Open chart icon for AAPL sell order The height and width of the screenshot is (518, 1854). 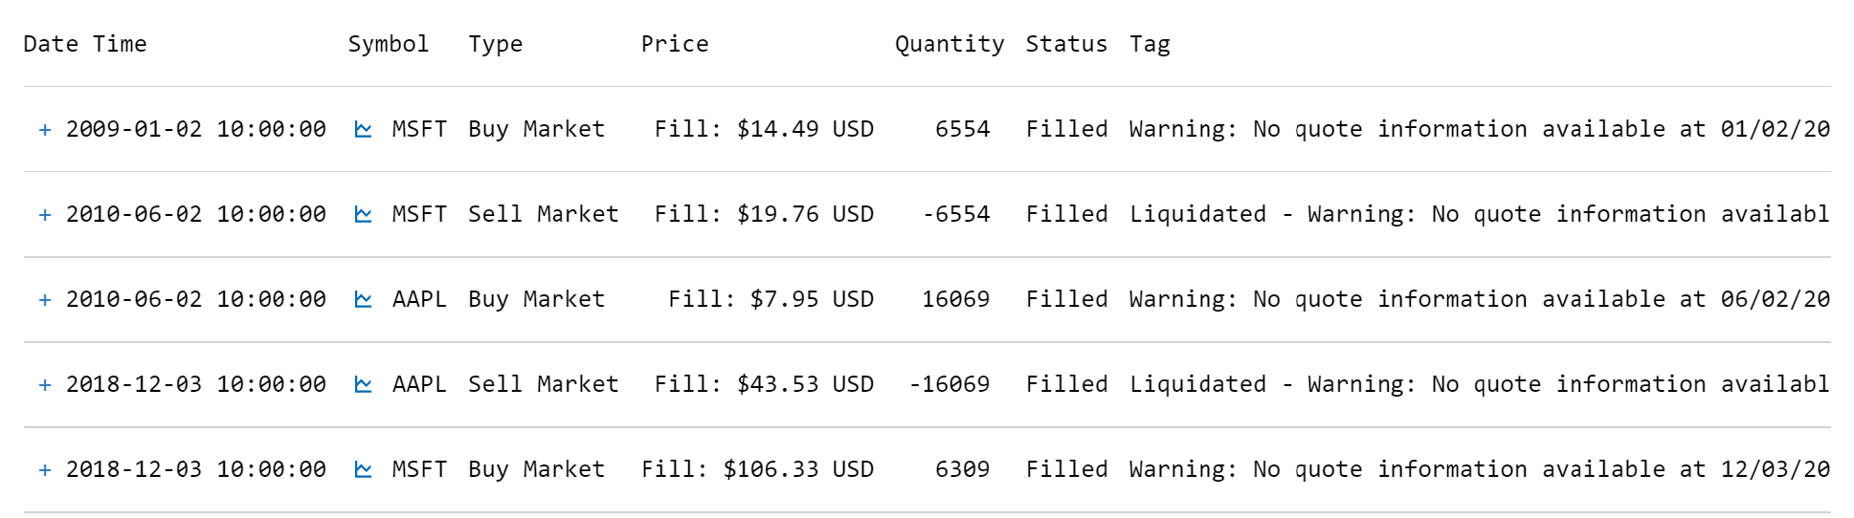pyautogui.click(x=363, y=384)
